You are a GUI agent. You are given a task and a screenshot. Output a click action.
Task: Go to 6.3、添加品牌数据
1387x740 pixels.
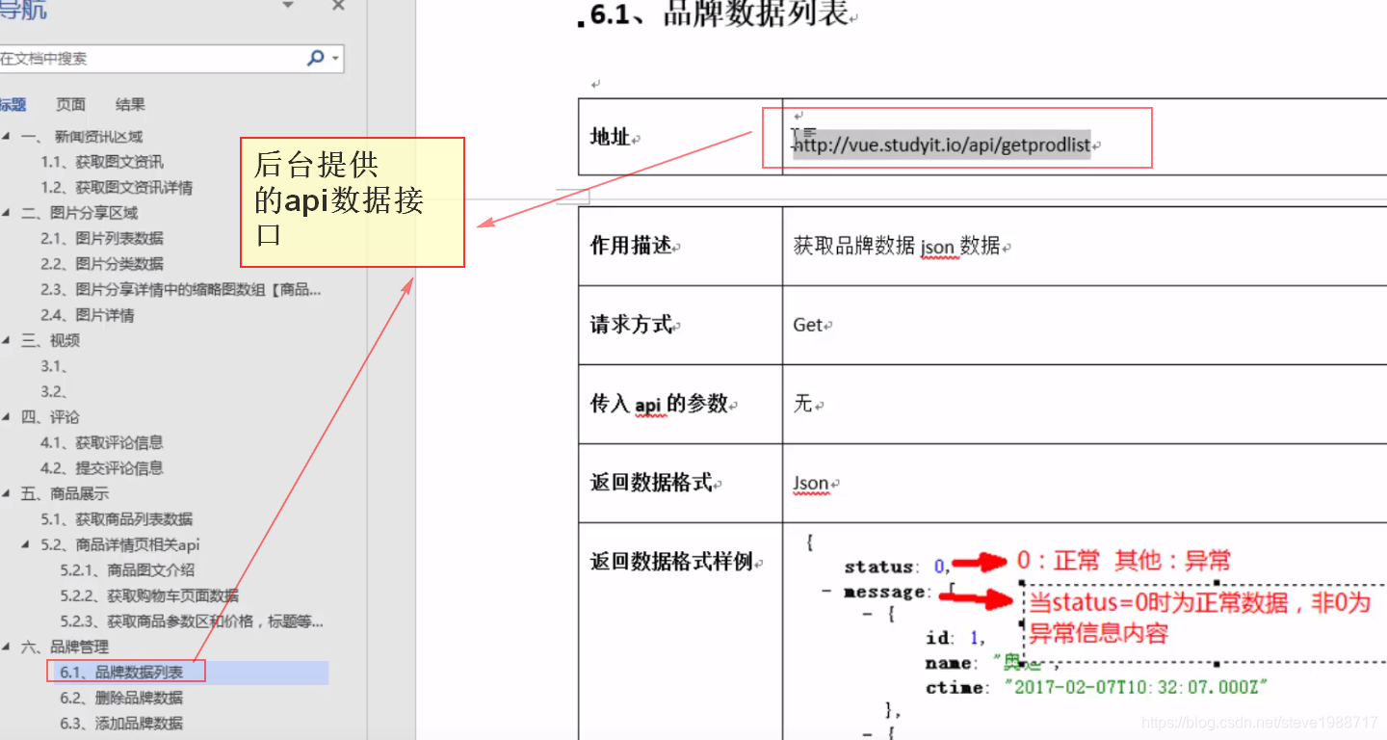tap(121, 724)
